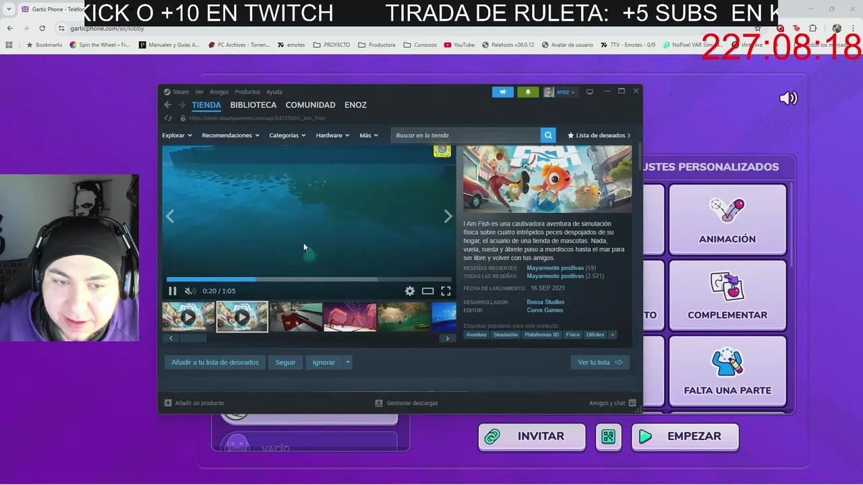Click the thumbnail strip left arrow
The height and width of the screenshot is (485, 863).
tap(171, 338)
